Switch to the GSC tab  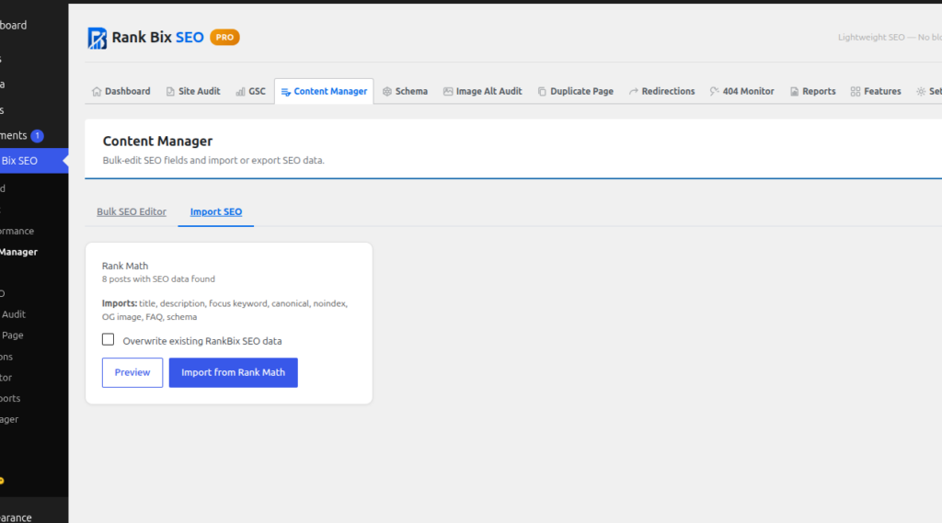coord(250,91)
